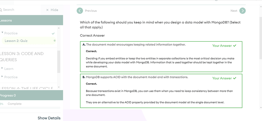Click the status dot on Lesson 2: Quiz
This screenshot has width=262, height=121.
tap(54, 41)
